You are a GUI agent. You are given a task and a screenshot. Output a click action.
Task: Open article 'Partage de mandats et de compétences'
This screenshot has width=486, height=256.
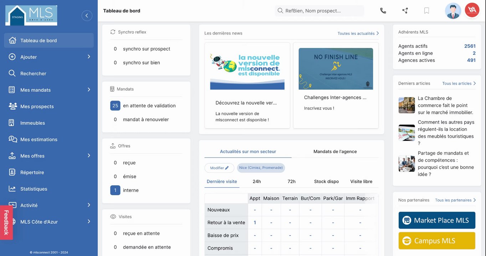point(446,164)
